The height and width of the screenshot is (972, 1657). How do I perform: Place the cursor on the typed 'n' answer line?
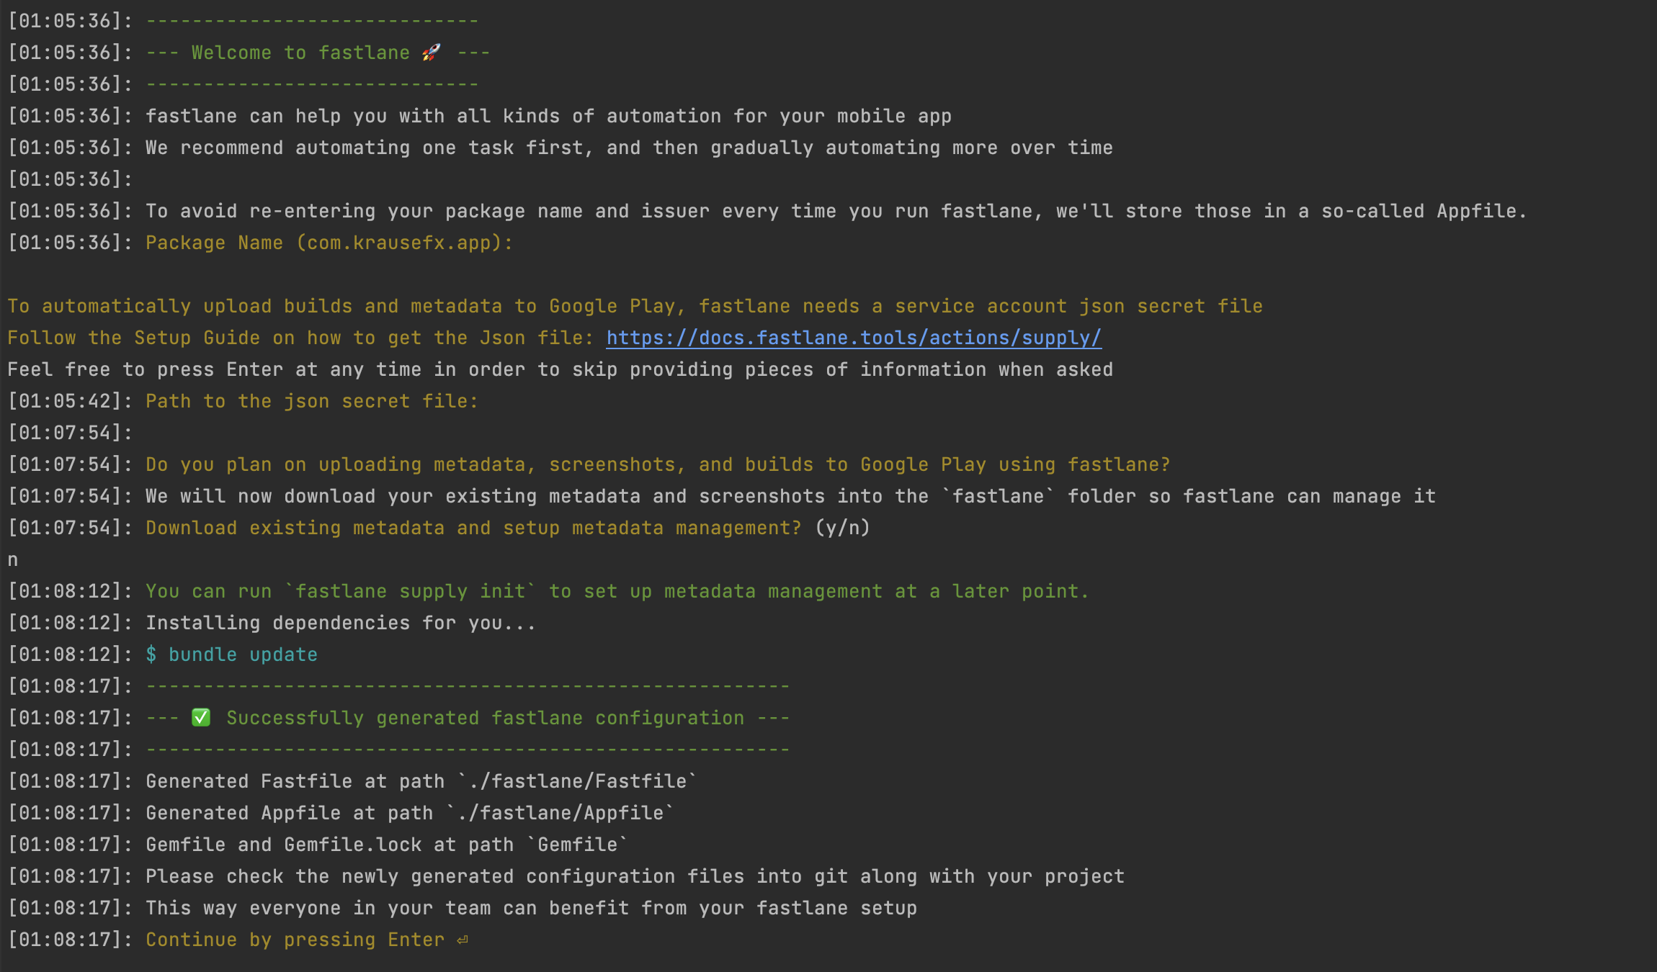coord(13,559)
